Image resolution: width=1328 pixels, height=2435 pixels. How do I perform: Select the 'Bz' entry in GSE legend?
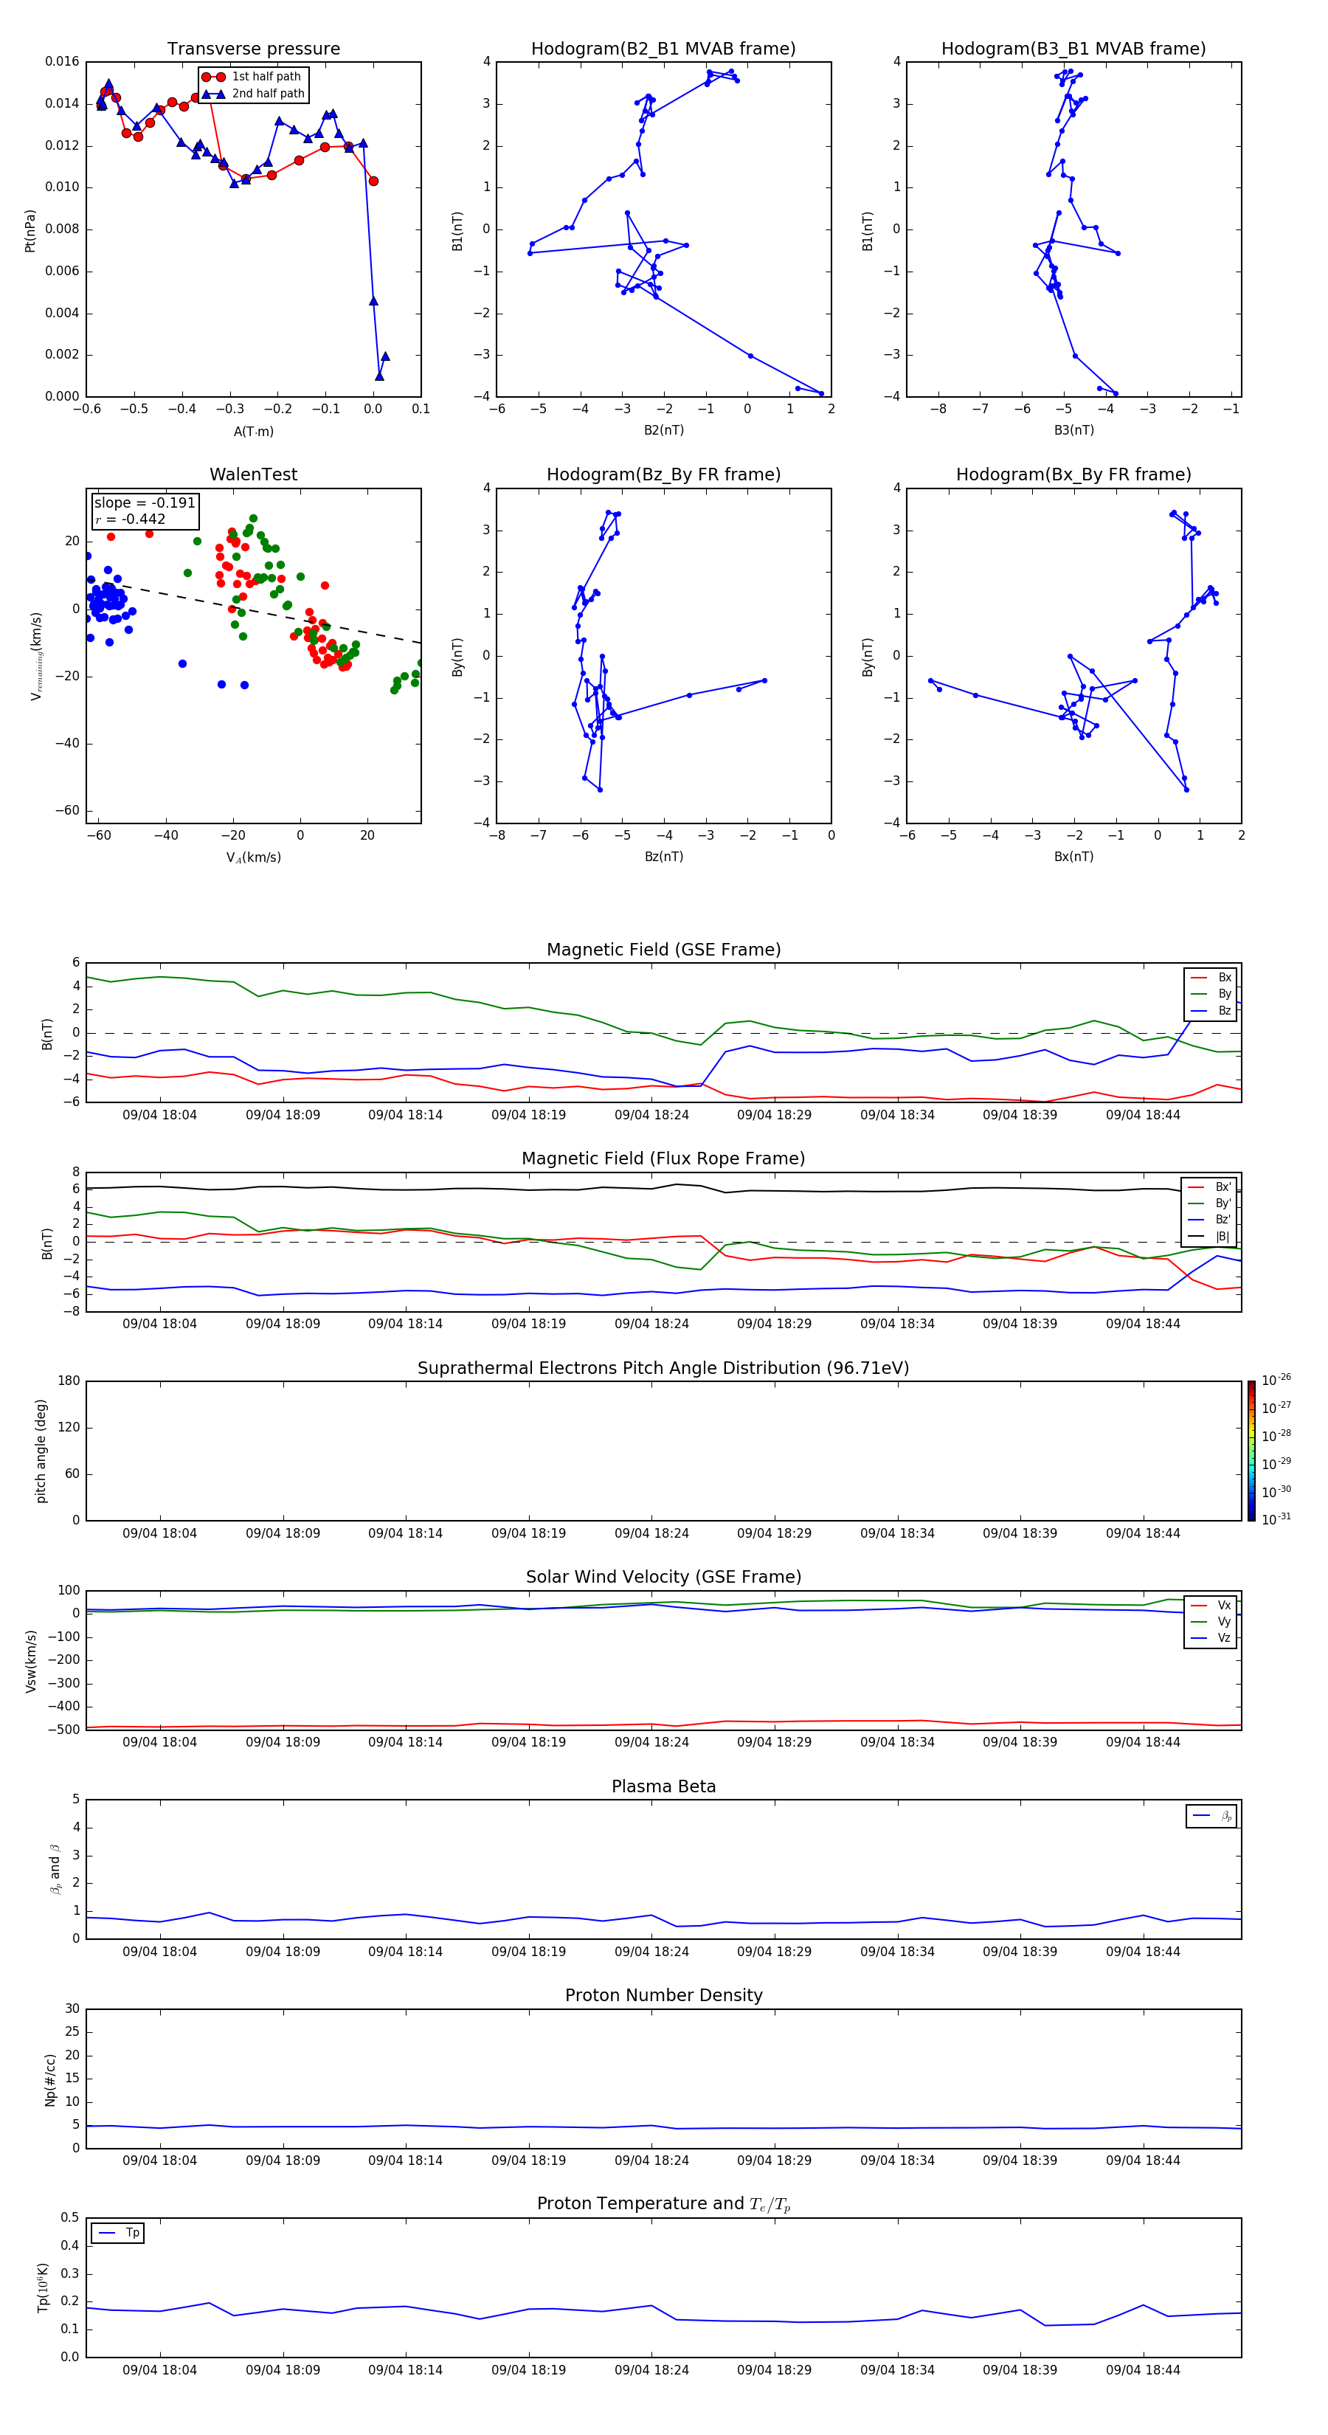[x=1211, y=1012]
